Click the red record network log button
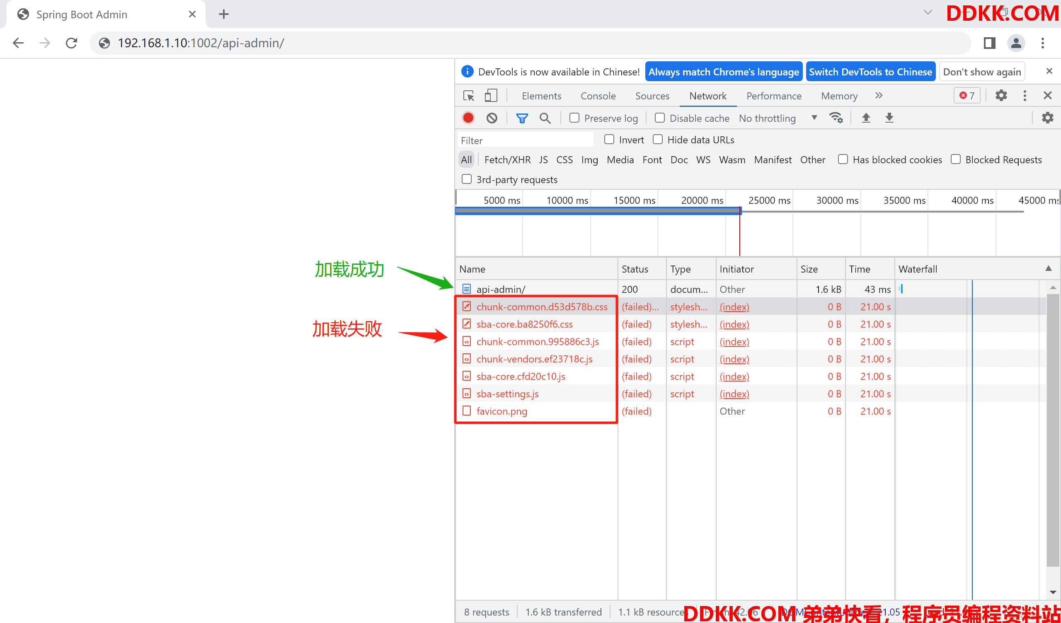The height and width of the screenshot is (623, 1061). 468,118
